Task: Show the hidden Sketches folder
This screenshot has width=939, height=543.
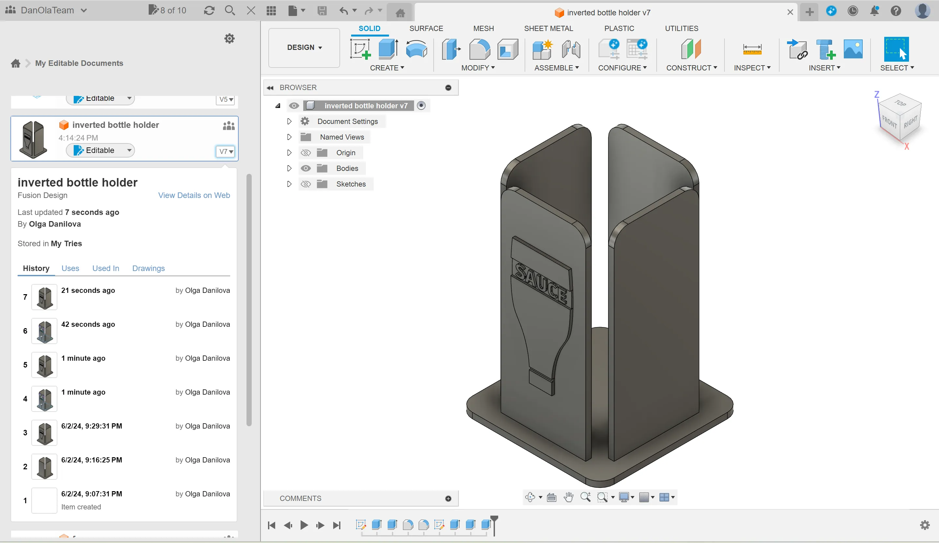Action: [x=306, y=184]
